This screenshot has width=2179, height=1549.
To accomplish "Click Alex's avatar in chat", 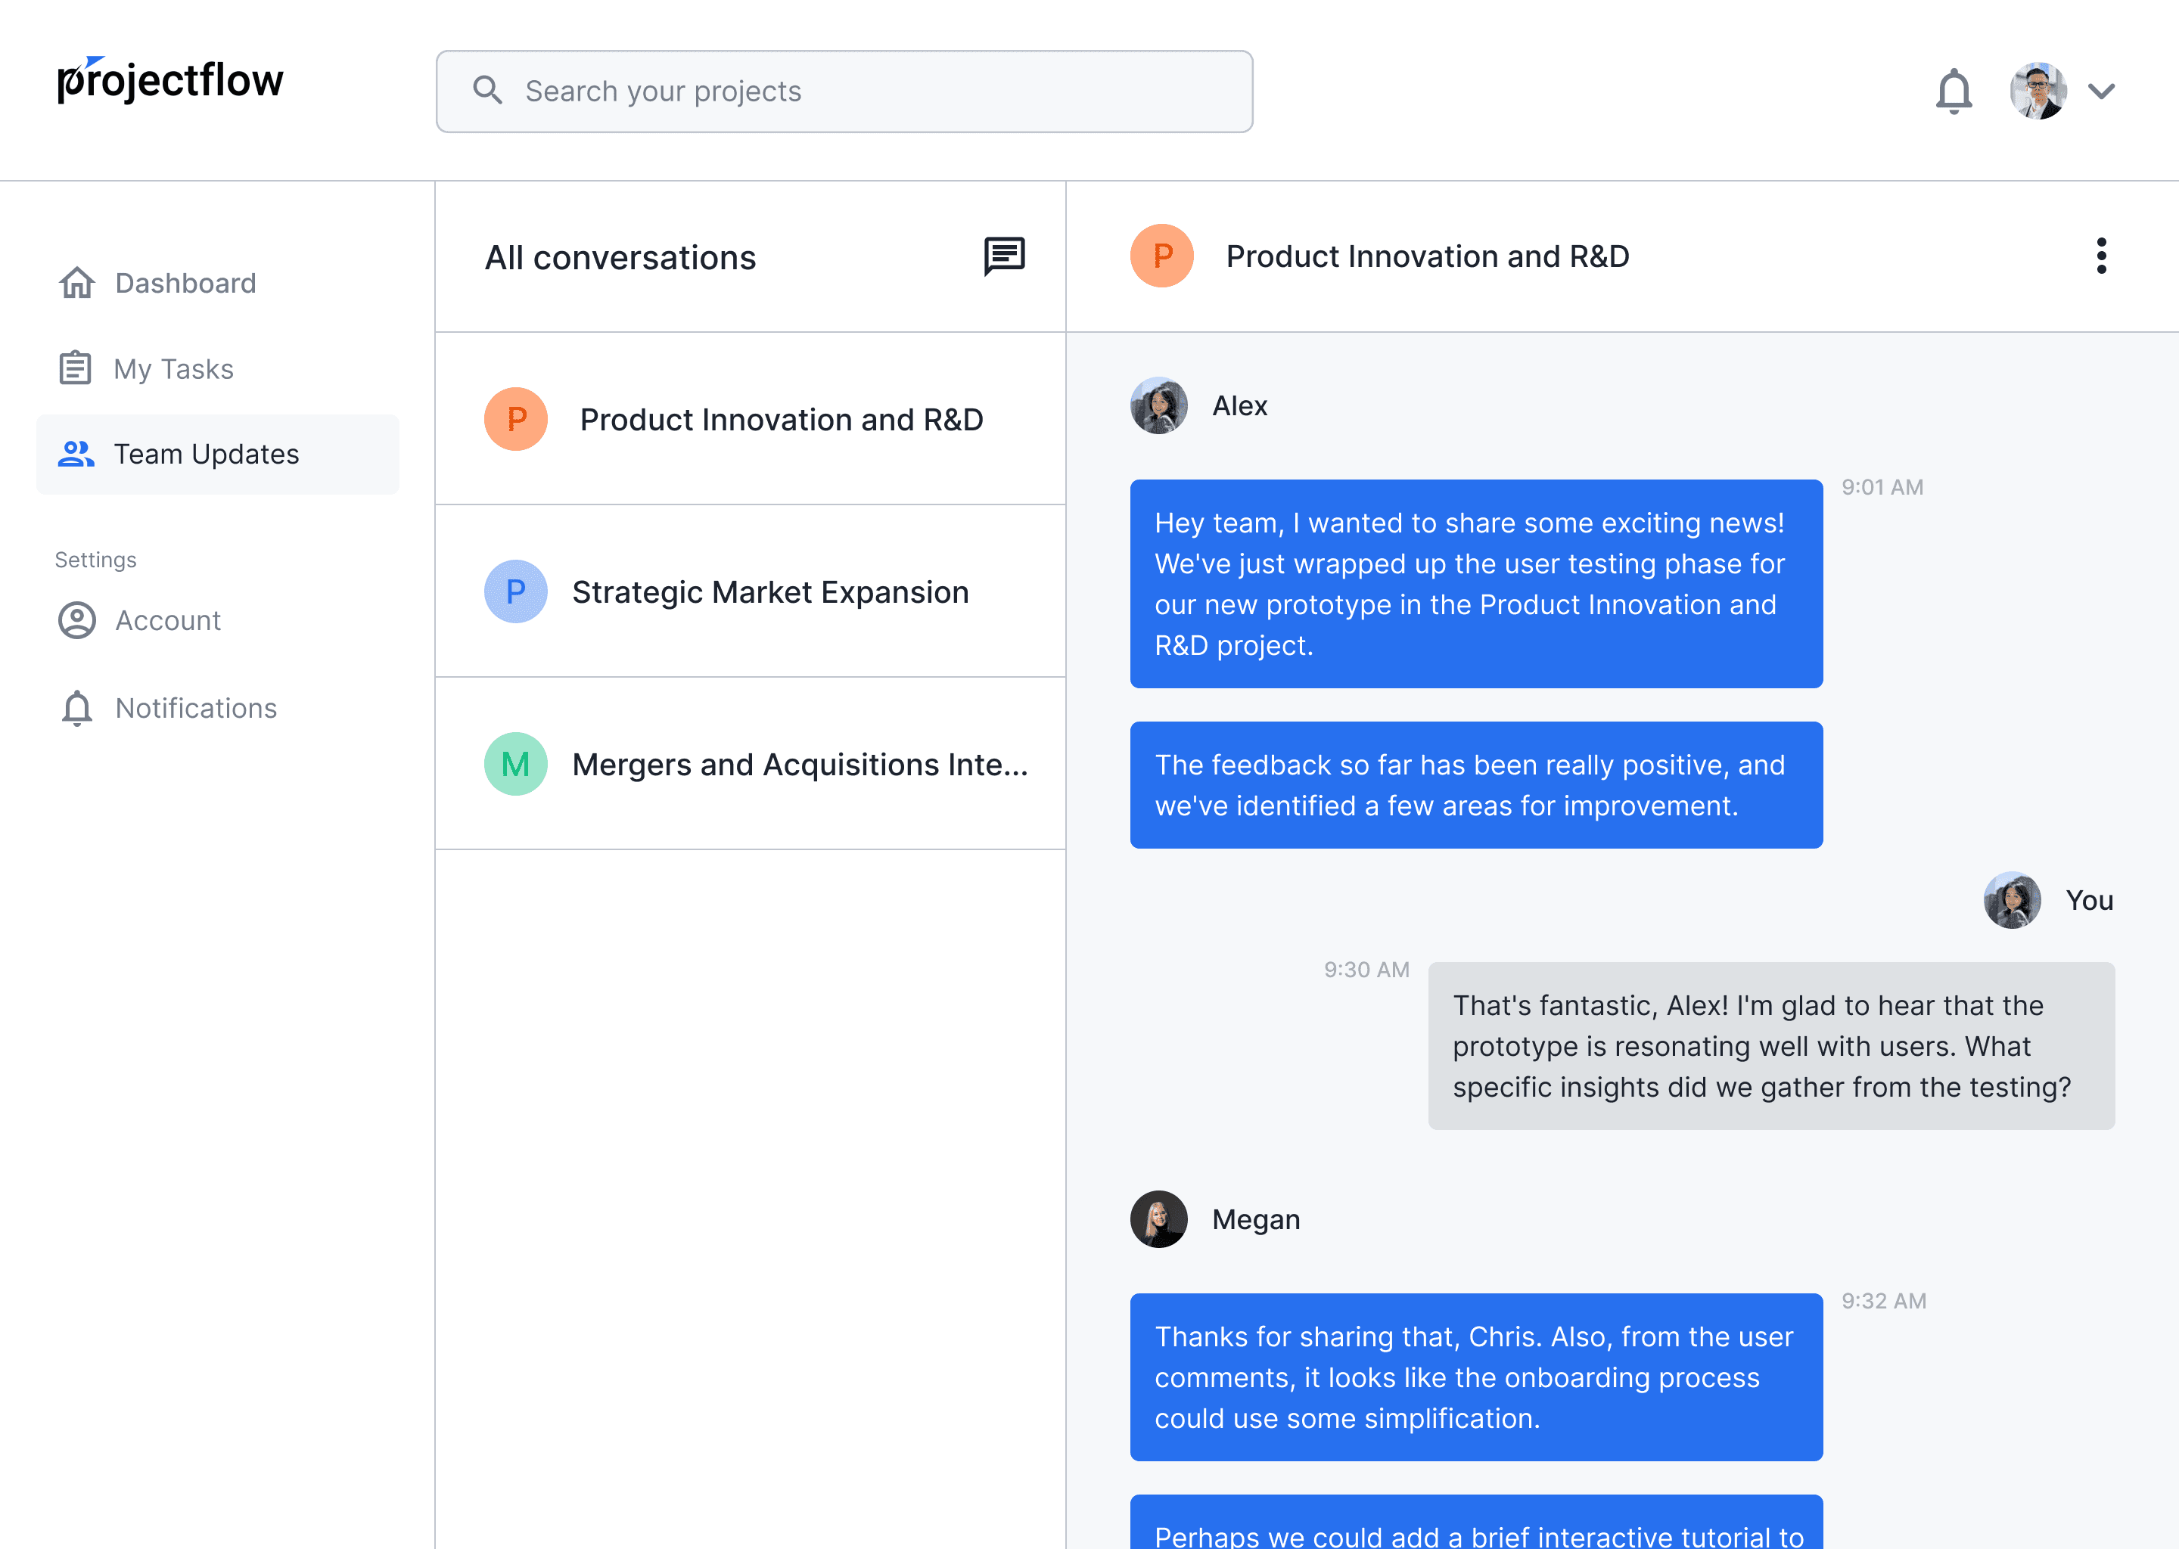I will 1159,405.
